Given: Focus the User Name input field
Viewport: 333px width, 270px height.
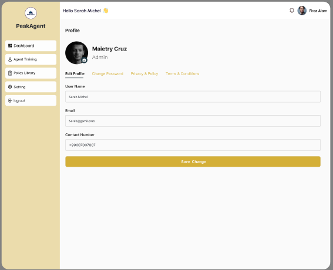Looking at the screenshot, I should [x=193, y=97].
